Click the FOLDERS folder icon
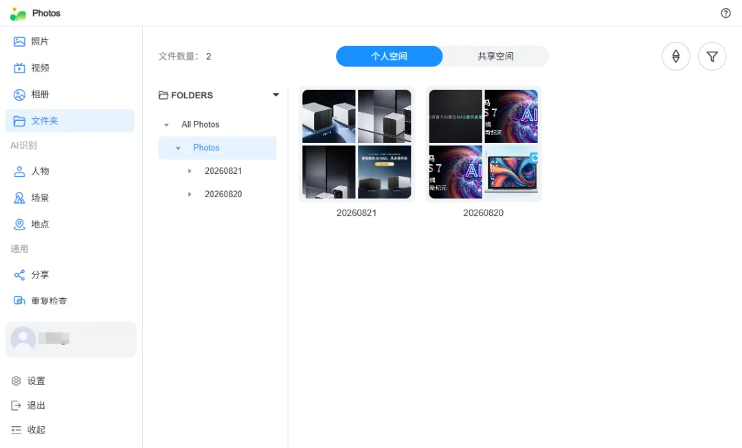This screenshot has height=448, width=742. (x=164, y=95)
